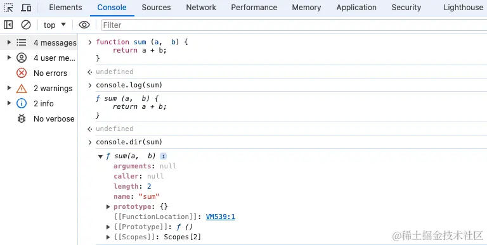
Task: Collapse the f sum(a, b) object tree
Action: pos(100,156)
